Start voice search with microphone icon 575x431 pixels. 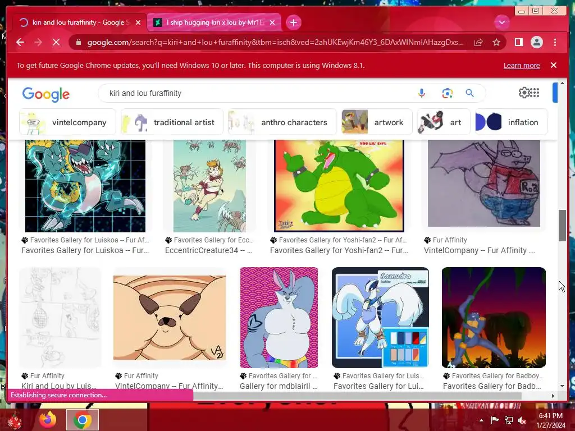click(x=422, y=93)
